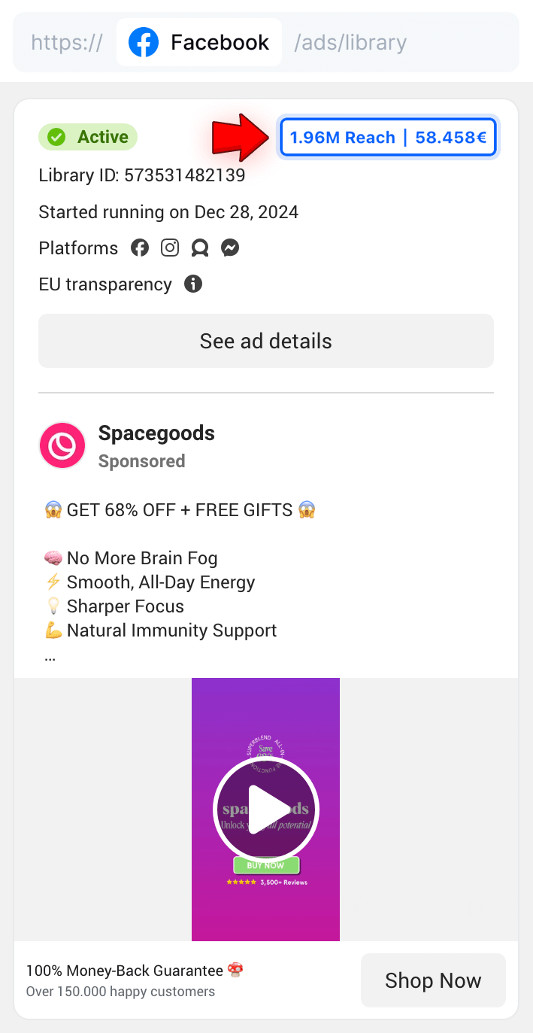Image resolution: width=533 pixels, height=1033 pixels.
Task: Click the Spacegoods profile avatar
Action: pos(62,445)
